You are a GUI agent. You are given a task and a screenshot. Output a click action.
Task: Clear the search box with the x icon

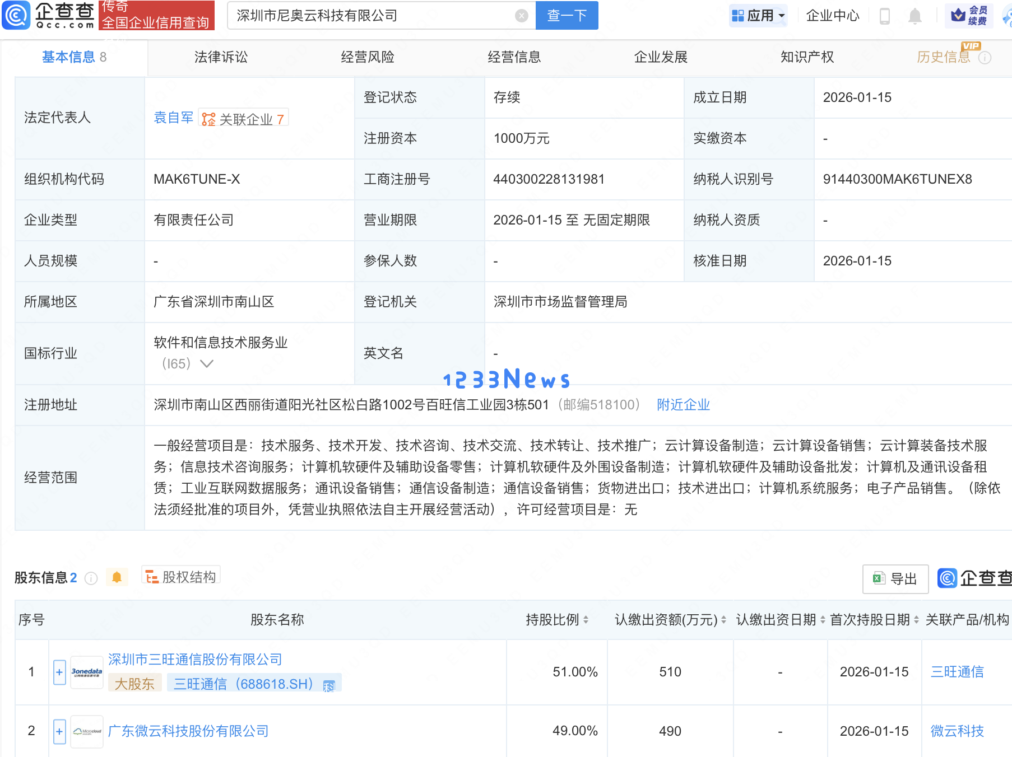[x=522, y=16]
